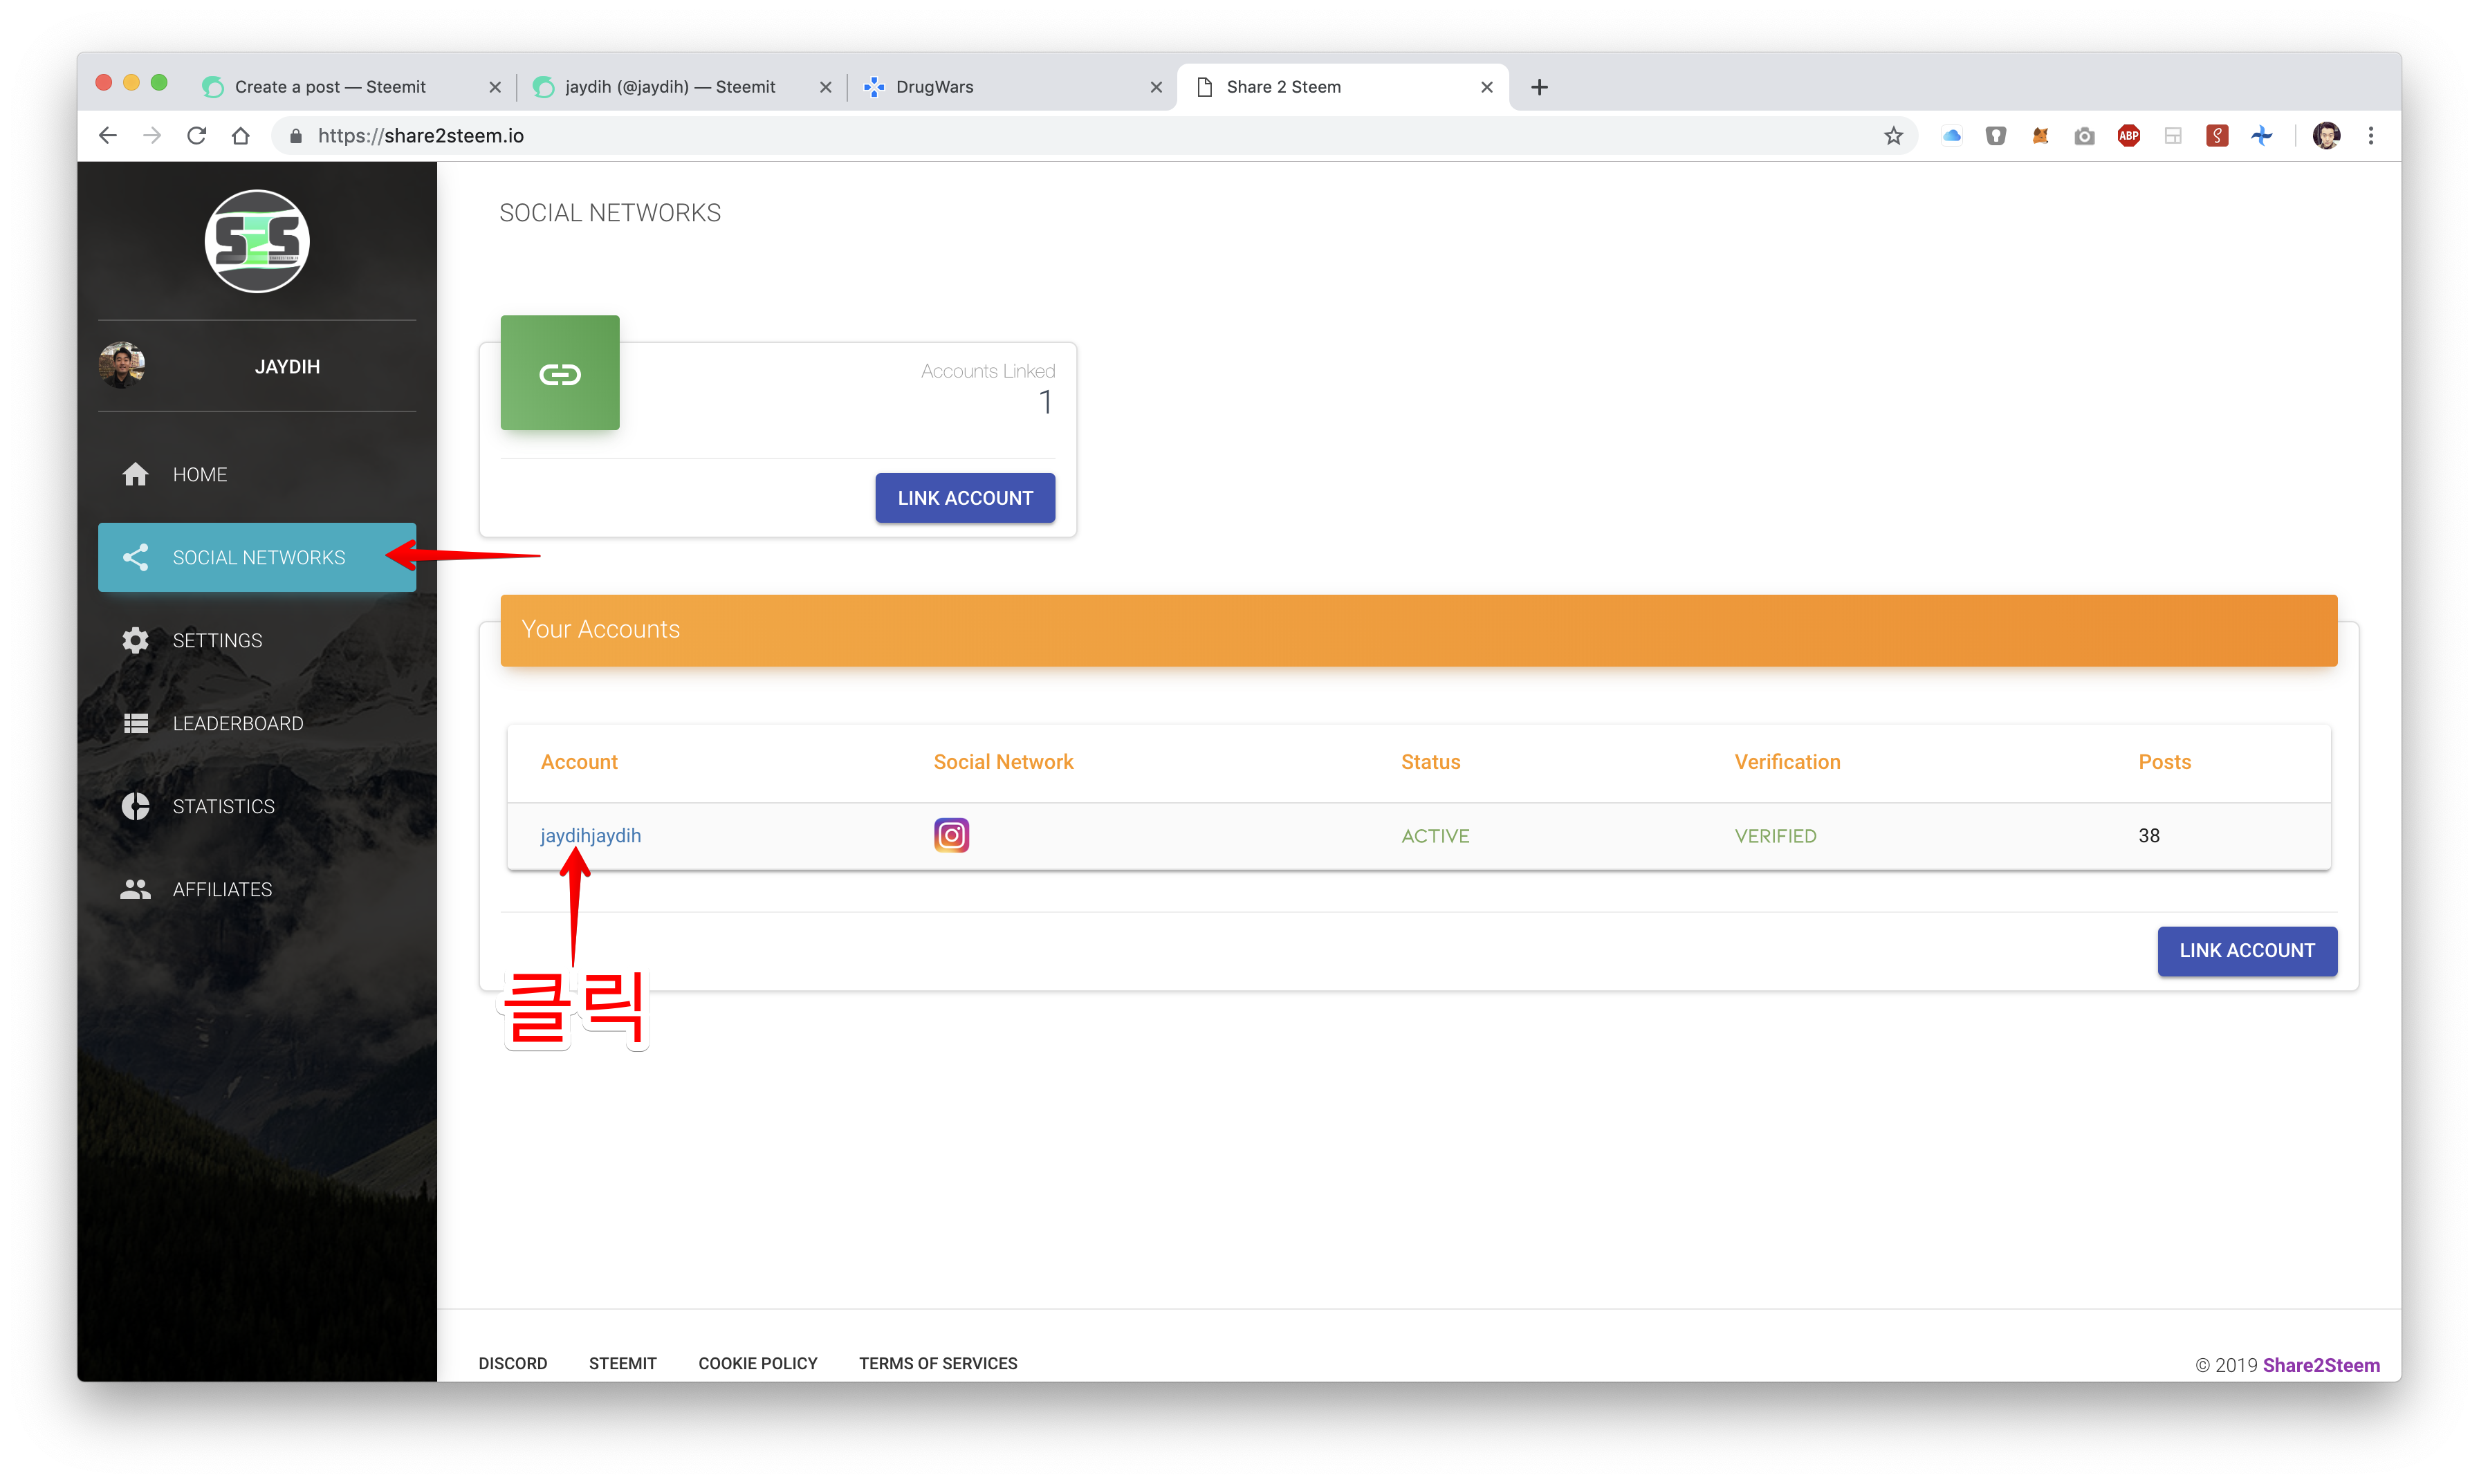
Task: Click the gray window-layout extension icon
Action: coord(2173,136)
